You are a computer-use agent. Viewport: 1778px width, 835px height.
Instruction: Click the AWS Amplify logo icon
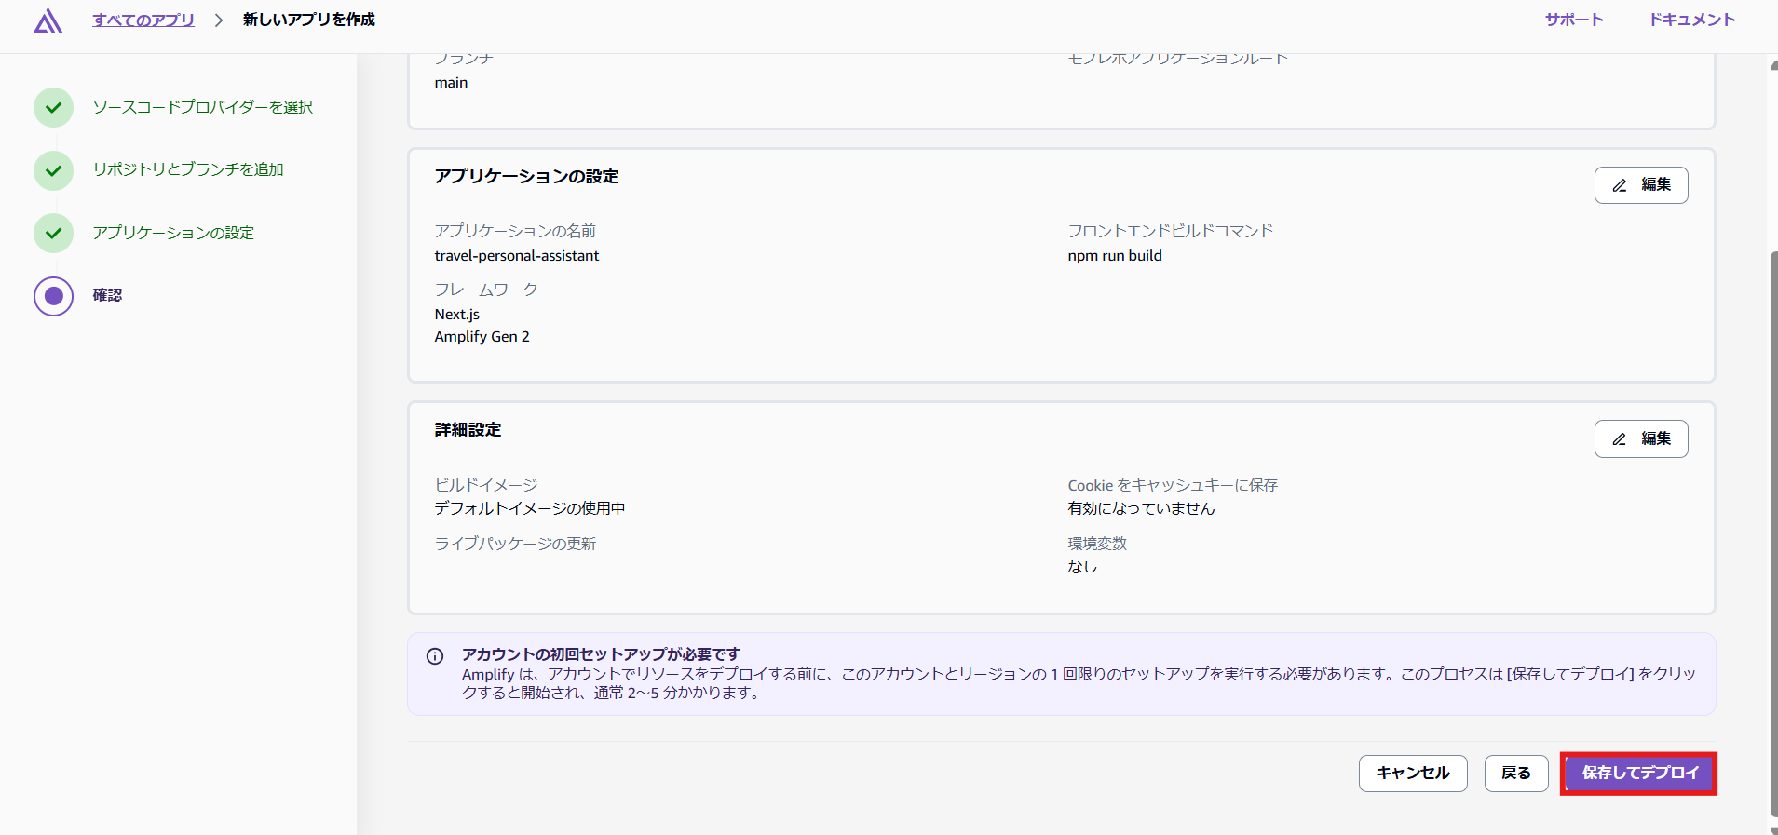coord(48,20)
